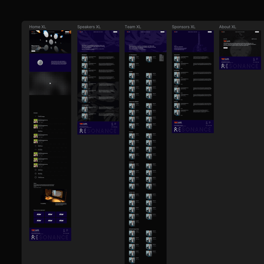Select the Venue heading in Home XL

(35, 183)
